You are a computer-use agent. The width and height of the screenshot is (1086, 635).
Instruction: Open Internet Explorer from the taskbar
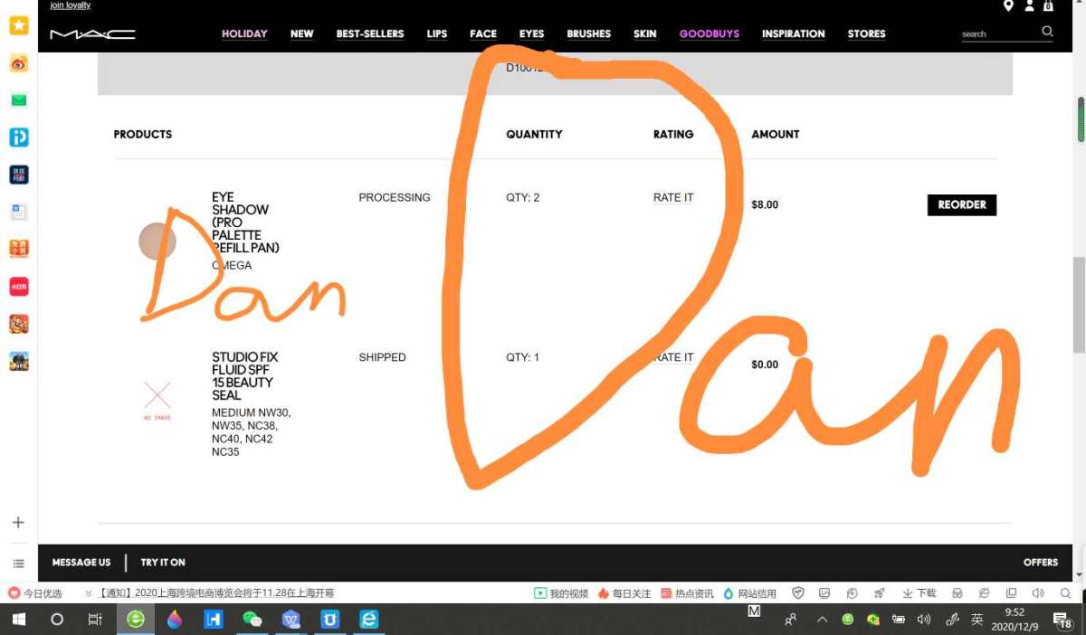point(369,620)
